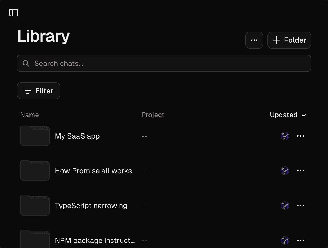Image resolution: width=328 pixels, height=248 pixels.
Task: Click the avatar icon beside How Promise.all works
Action: (285, 170)
